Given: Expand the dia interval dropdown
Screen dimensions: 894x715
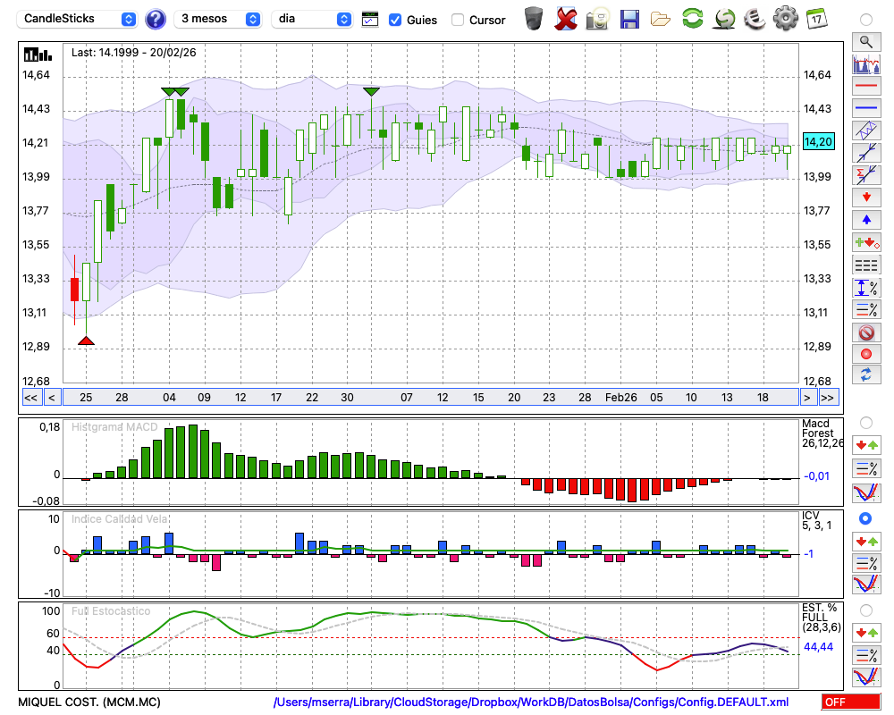Looking at the screenshot, I should [312, 19].
